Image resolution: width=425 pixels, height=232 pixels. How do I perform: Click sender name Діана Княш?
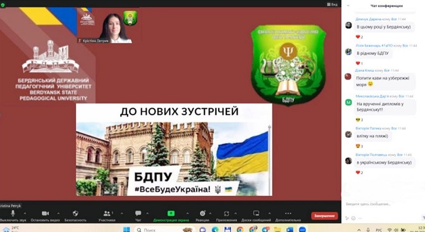tap(365, 71)
